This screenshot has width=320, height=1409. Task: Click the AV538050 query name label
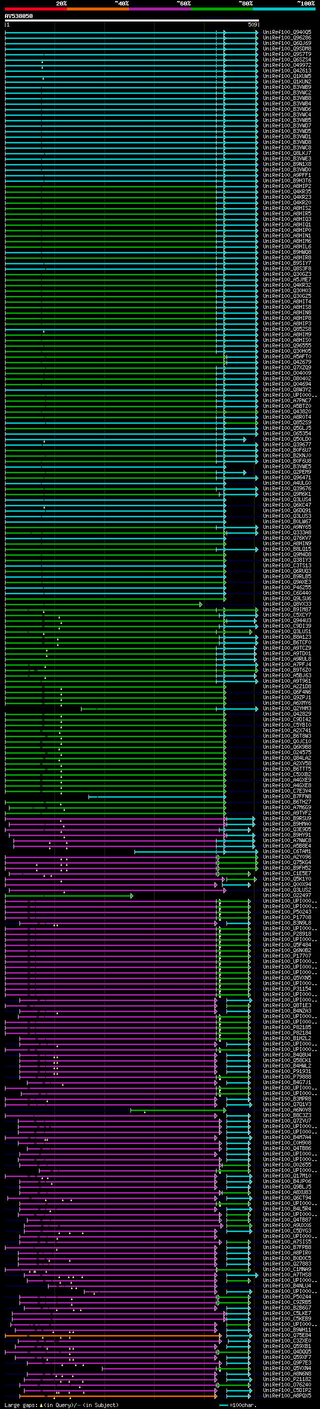click(x=18, y=16)
